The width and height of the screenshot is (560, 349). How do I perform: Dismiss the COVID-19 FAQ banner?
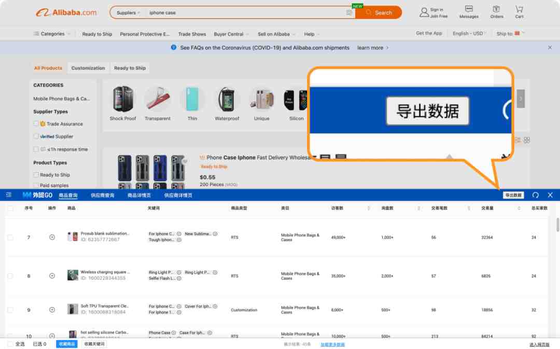coord(550,48)
